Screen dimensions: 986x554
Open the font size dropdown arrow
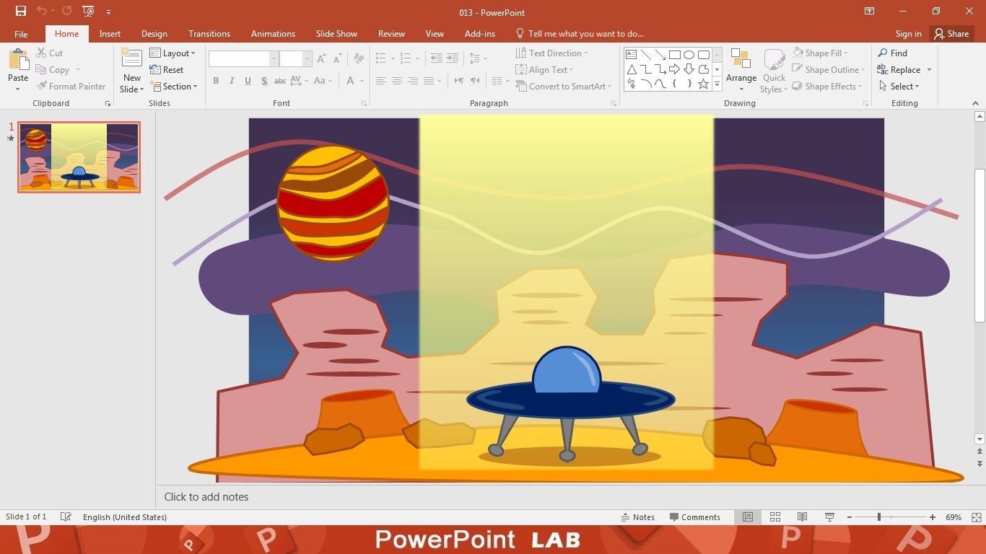[307, 59]
